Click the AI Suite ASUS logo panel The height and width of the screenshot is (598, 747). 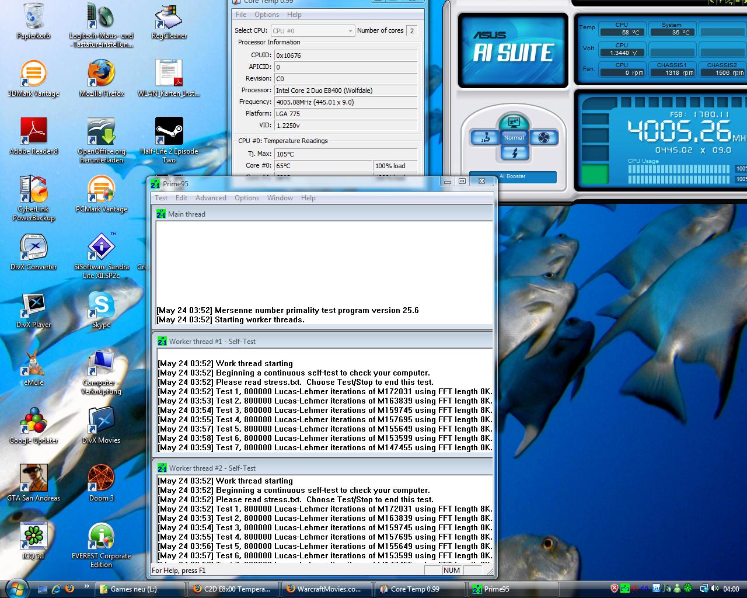(513, 50)
